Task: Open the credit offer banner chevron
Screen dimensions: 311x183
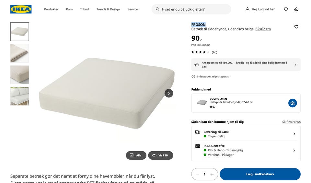Action: click(x=295, y=65)
